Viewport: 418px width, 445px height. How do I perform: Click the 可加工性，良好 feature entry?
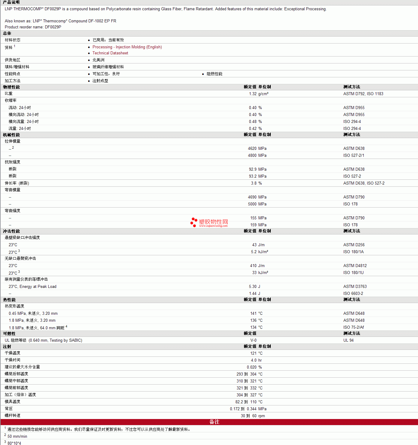point(106,74)
